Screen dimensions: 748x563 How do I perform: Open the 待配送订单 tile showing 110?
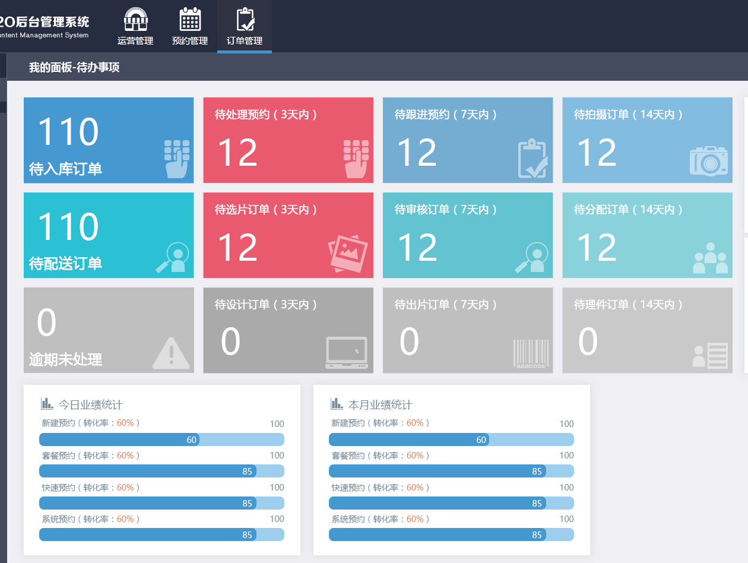tap(109, 235)
